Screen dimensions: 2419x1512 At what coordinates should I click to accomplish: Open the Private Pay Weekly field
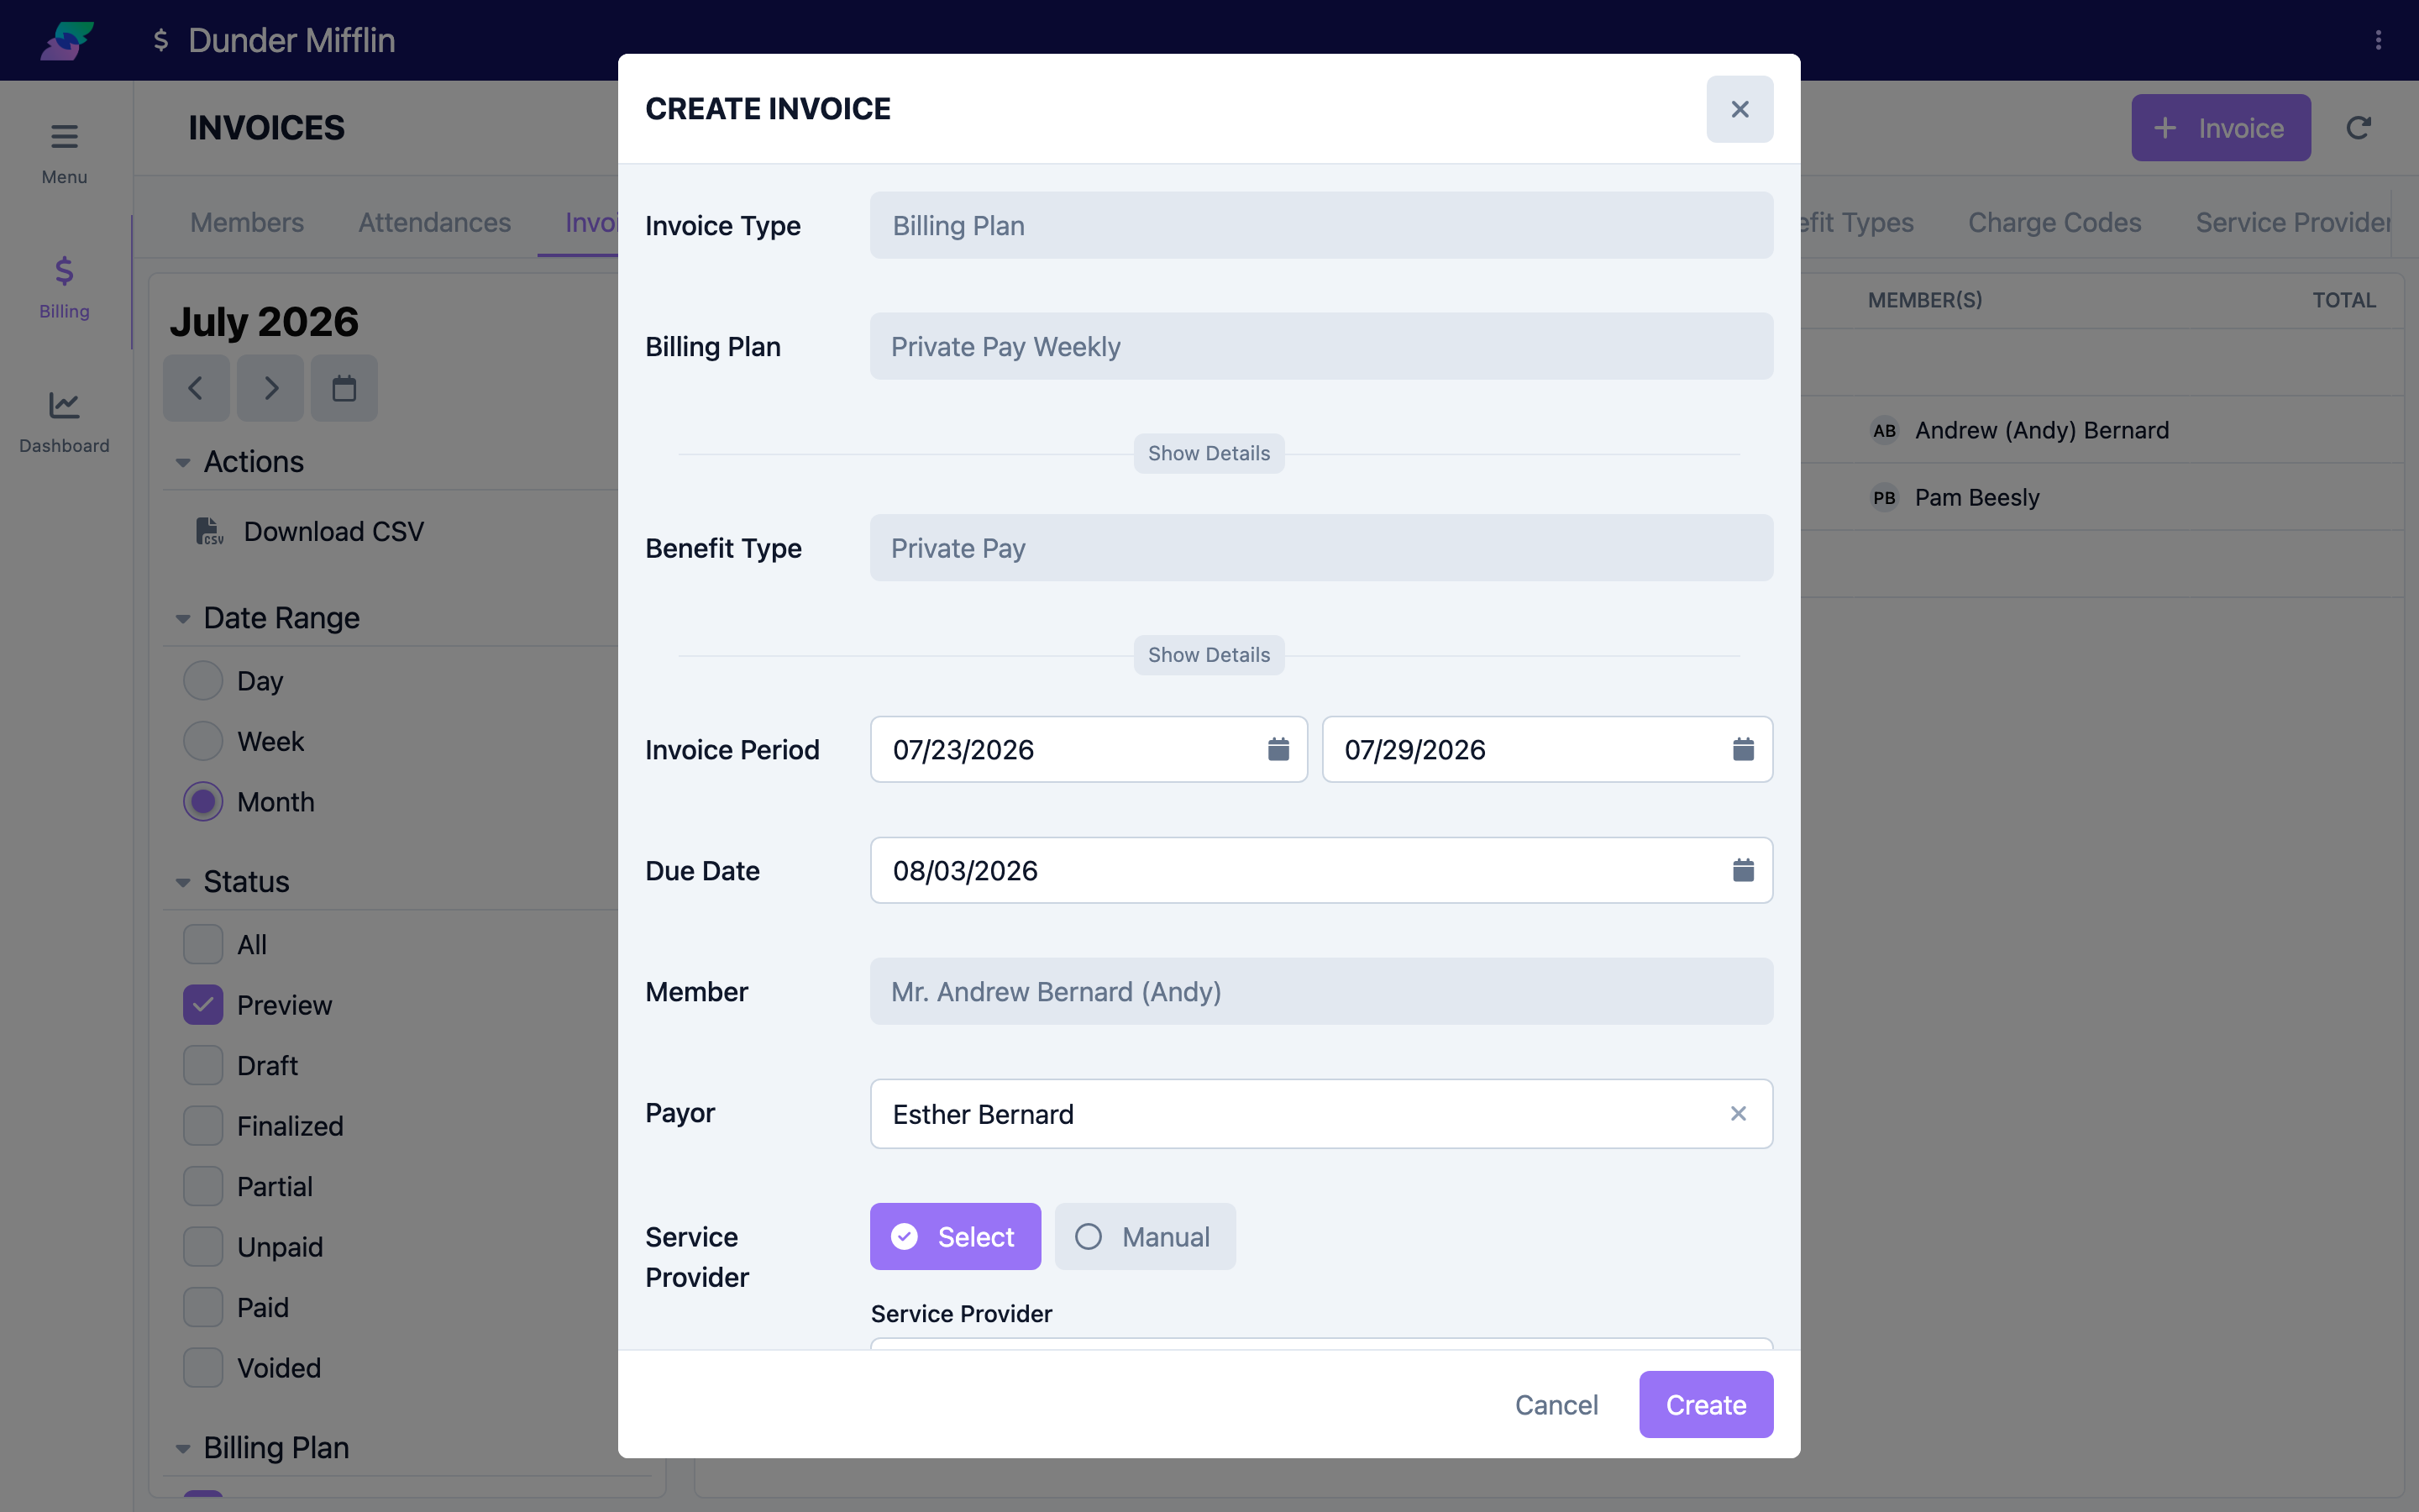point(1321,346)
